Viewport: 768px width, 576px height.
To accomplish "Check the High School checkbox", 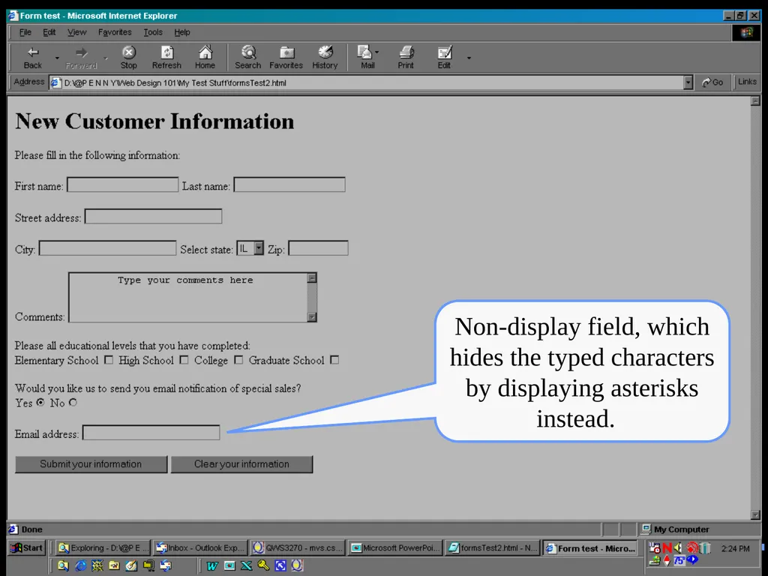I will [184, 360].
